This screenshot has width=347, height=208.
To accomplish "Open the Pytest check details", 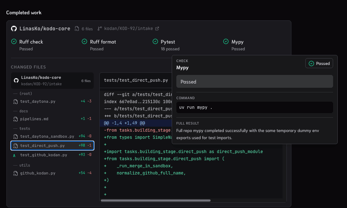I will (x=168, y=42).
